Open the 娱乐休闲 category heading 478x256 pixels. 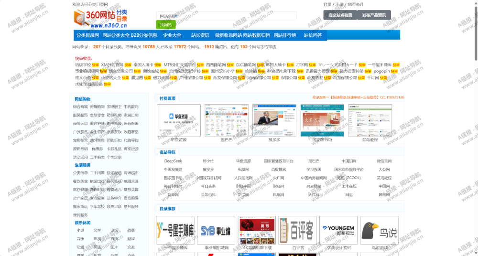[83, 223]
